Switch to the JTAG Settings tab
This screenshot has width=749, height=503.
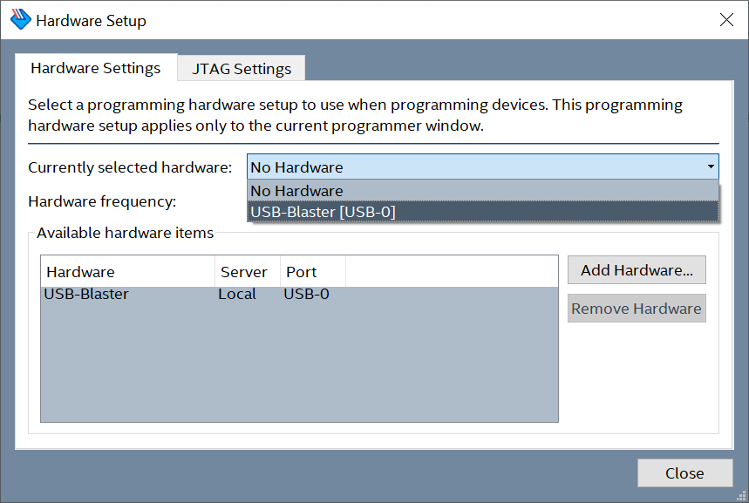click(241, 69)
